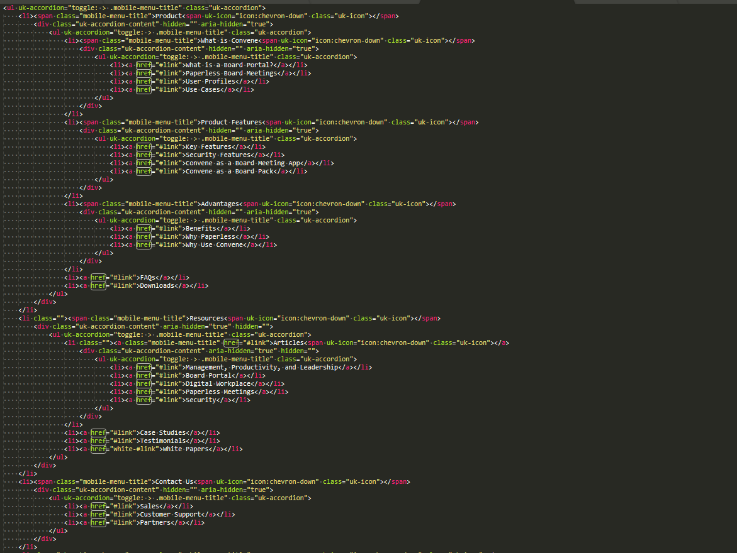
Task: Select the 'Product Features' menu title text
Action: click(231, 122)
